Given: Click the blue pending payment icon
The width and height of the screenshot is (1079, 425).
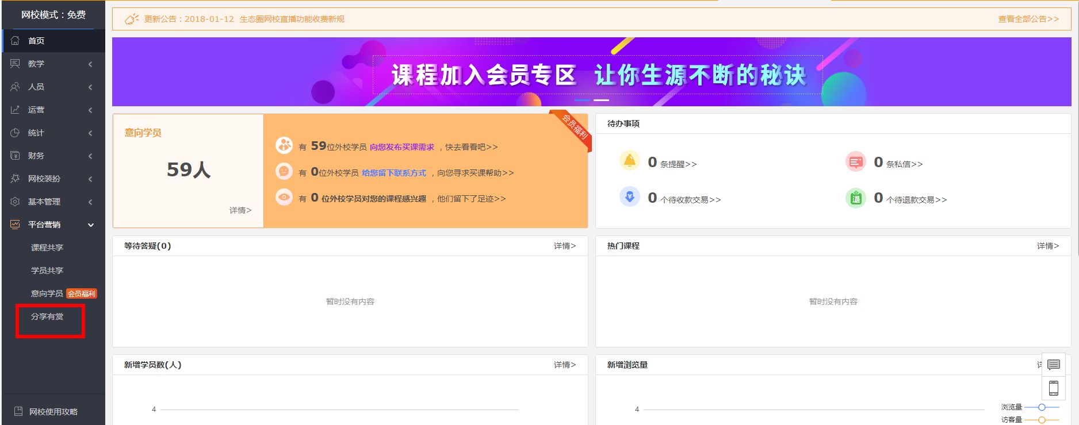Looking at the screenshot, I should coord(629,197).
